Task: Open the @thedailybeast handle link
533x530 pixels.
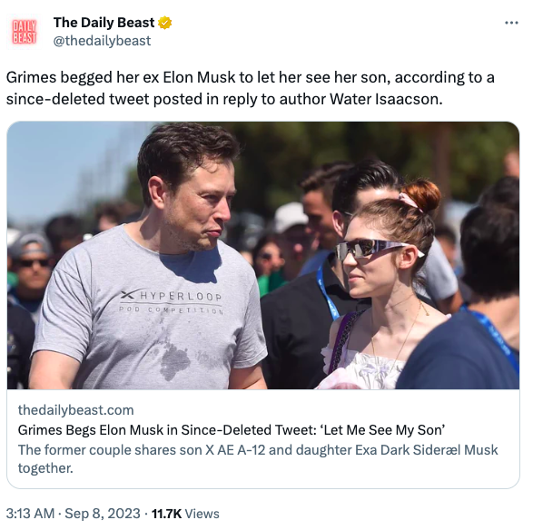Action: pyautogui.click(x=102, y=41)
